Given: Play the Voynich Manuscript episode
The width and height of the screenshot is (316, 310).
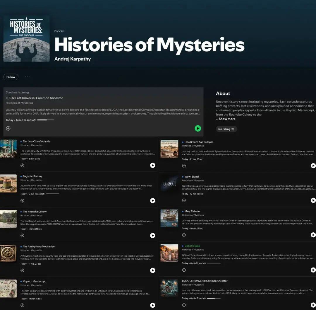Looking at the screenshot, I should [152, 305].
